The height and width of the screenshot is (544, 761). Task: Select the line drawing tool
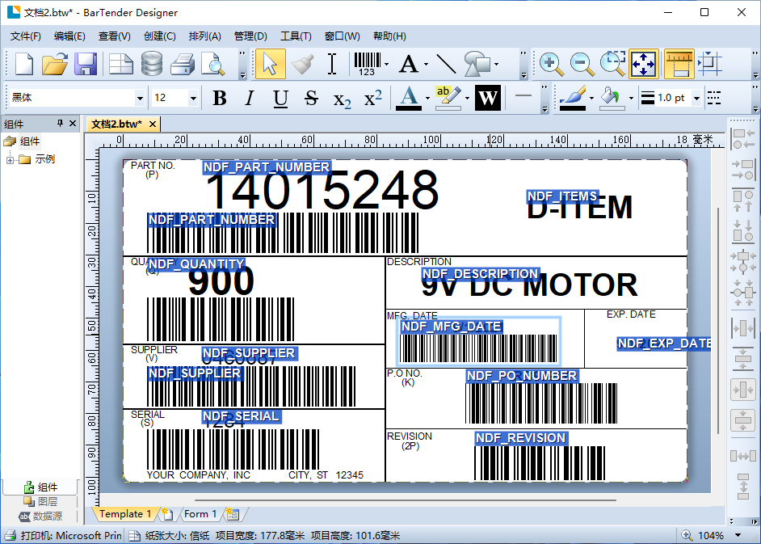[x=446, y=64]
